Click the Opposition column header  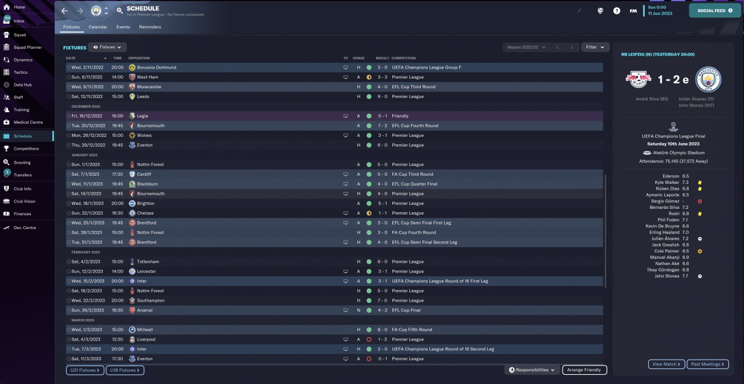point(139,58)
